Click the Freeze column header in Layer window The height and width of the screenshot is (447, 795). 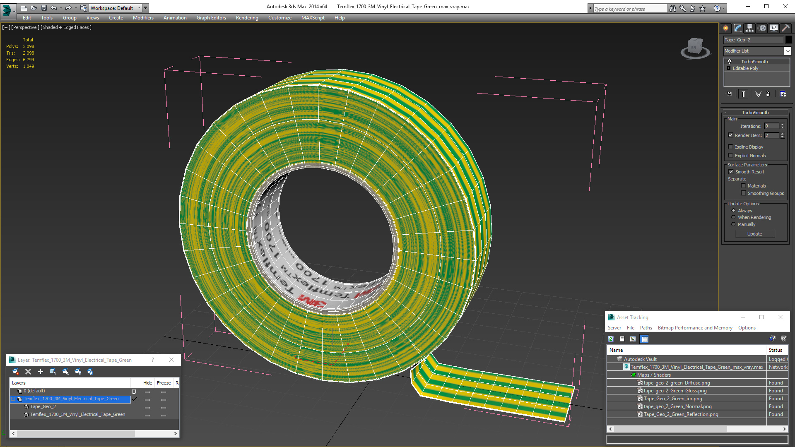(164, 383)
